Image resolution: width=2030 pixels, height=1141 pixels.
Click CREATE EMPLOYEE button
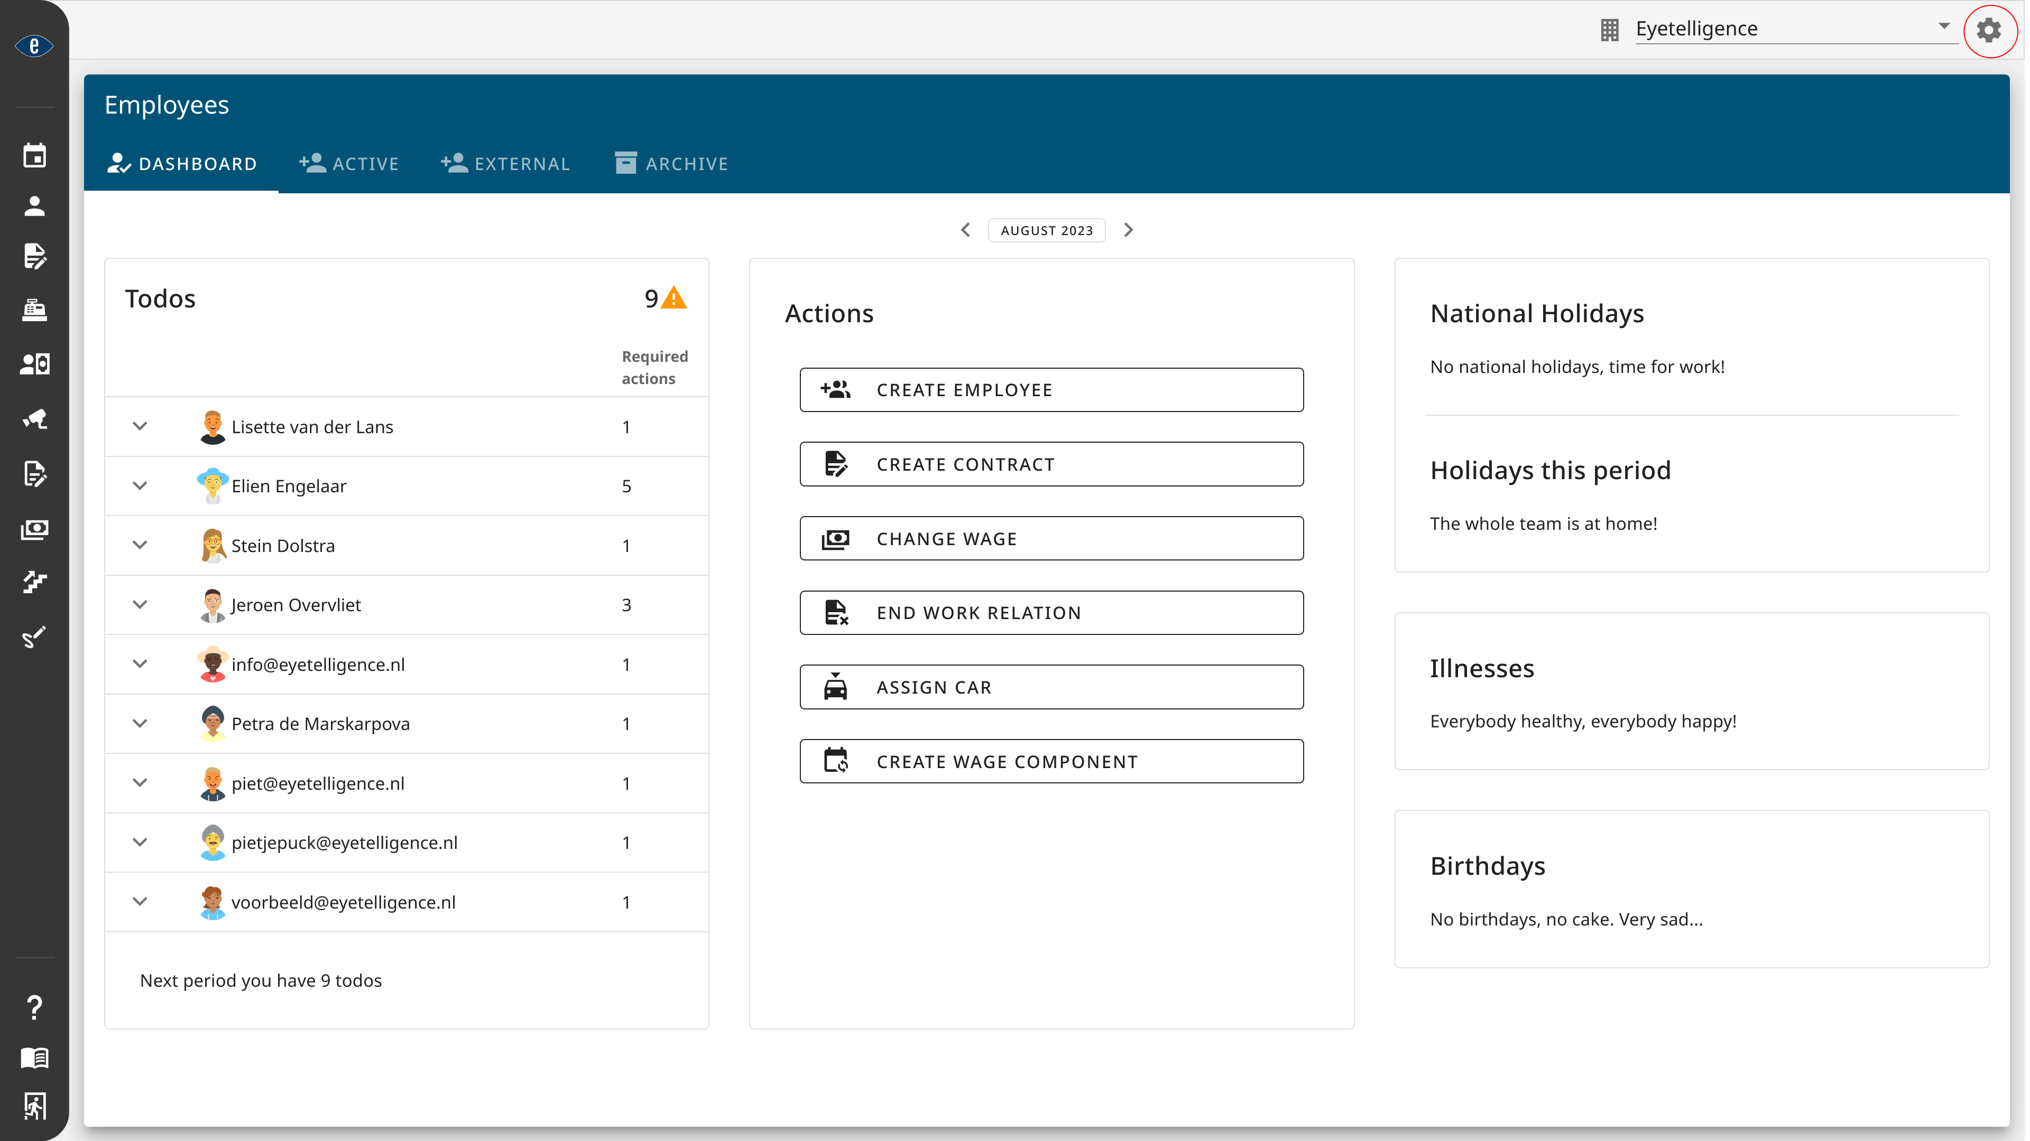pos(1051,389)
